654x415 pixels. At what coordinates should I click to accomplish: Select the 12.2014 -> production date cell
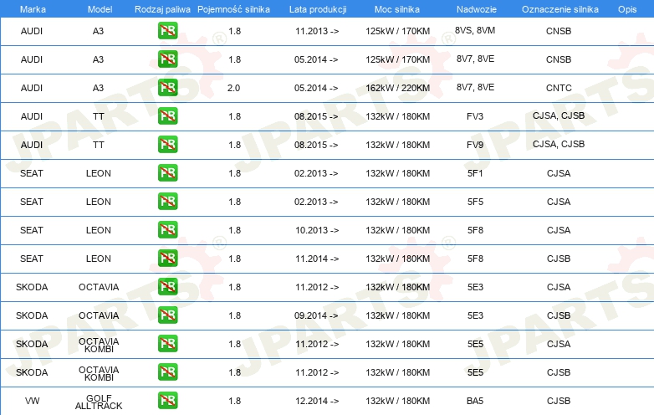pyautogui.click(x=317, y=401)
